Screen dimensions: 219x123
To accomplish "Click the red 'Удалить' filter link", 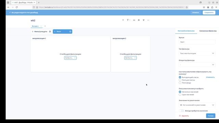I will pyautogui.click(x=185, y=116).
